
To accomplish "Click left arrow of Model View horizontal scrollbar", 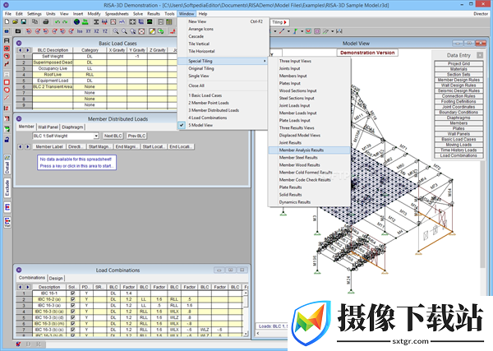I will pos(258,334).
